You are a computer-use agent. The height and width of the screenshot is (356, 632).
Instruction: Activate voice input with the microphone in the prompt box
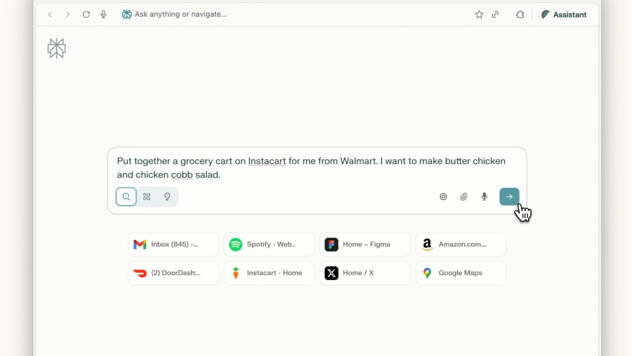[x=484, y=196]
